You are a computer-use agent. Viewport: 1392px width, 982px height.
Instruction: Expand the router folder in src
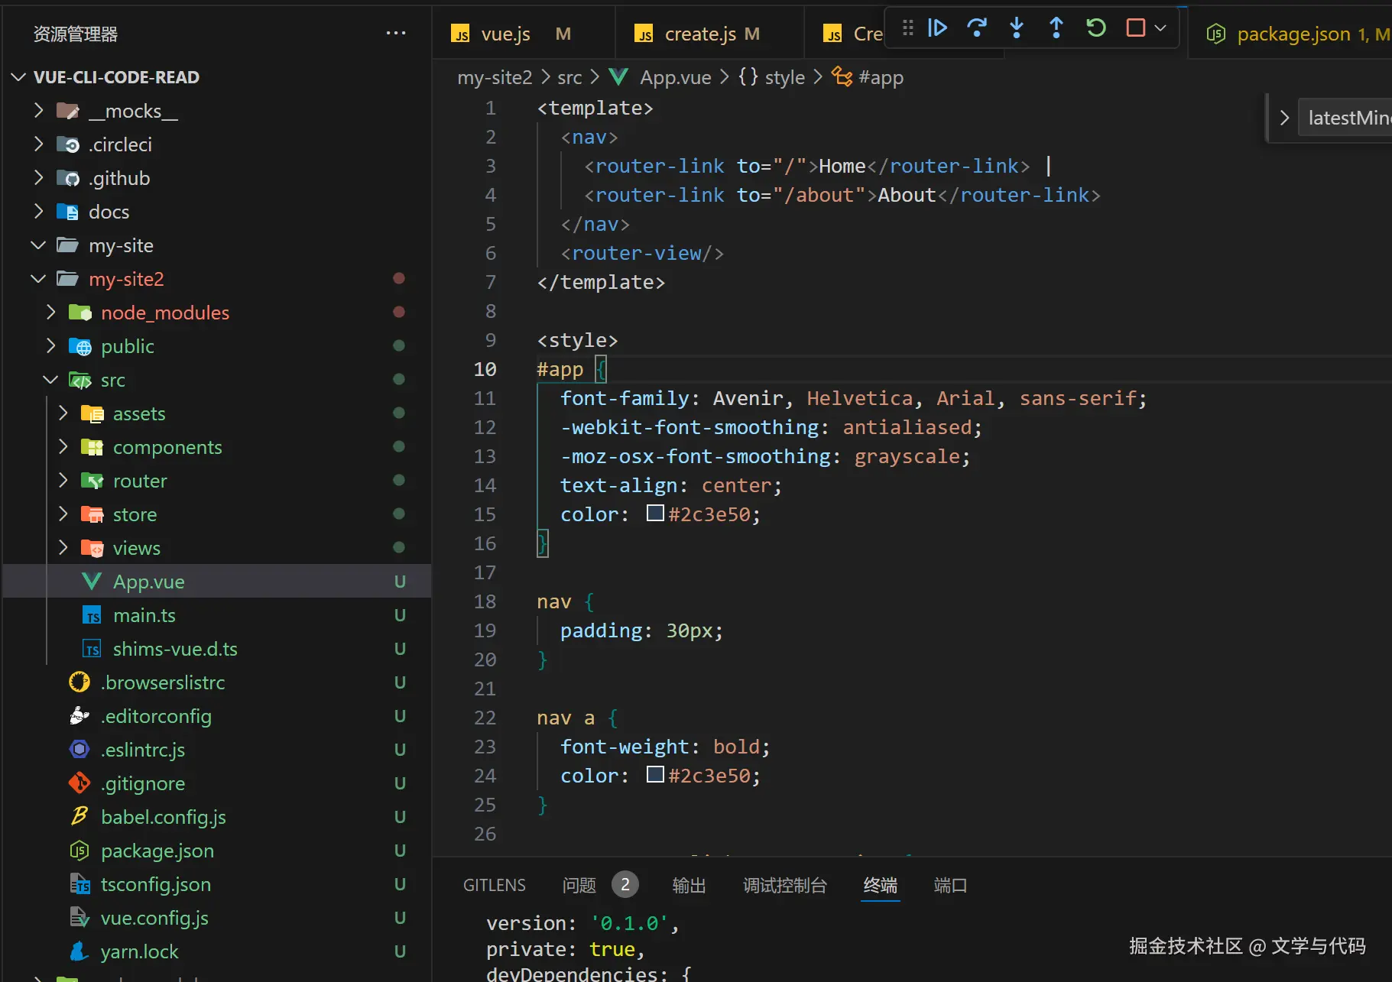click(x=63, y=481)
